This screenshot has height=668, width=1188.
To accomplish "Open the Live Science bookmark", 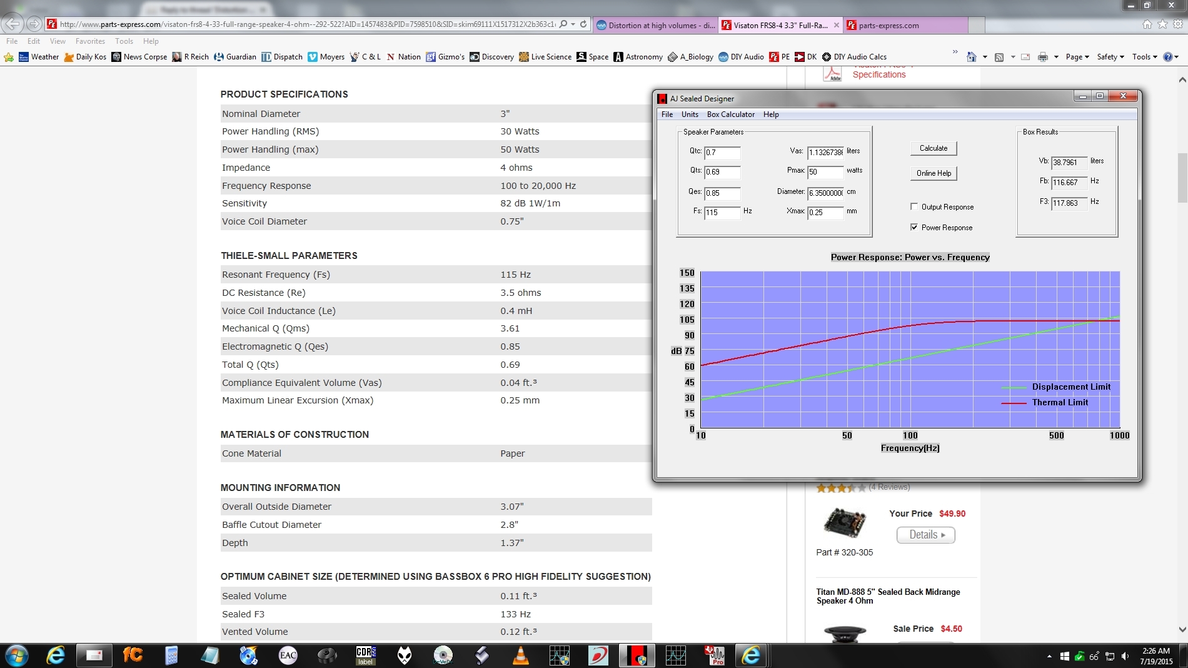I will click(x=545, y=57).
